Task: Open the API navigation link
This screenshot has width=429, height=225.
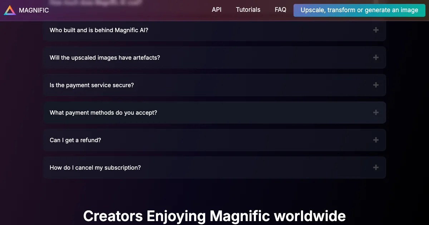Action: click(217, 10)
